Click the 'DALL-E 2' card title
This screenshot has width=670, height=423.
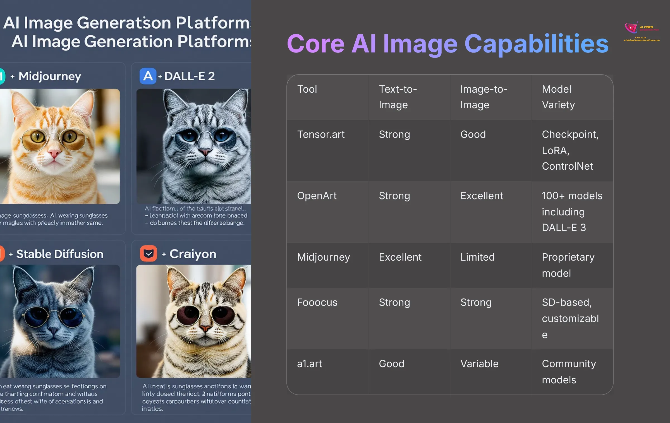(190, 76)
